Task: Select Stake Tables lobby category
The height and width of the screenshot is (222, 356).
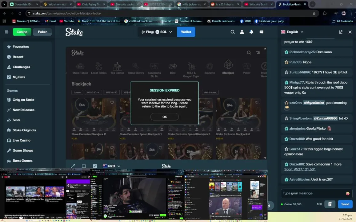Action: click(80, 68)
